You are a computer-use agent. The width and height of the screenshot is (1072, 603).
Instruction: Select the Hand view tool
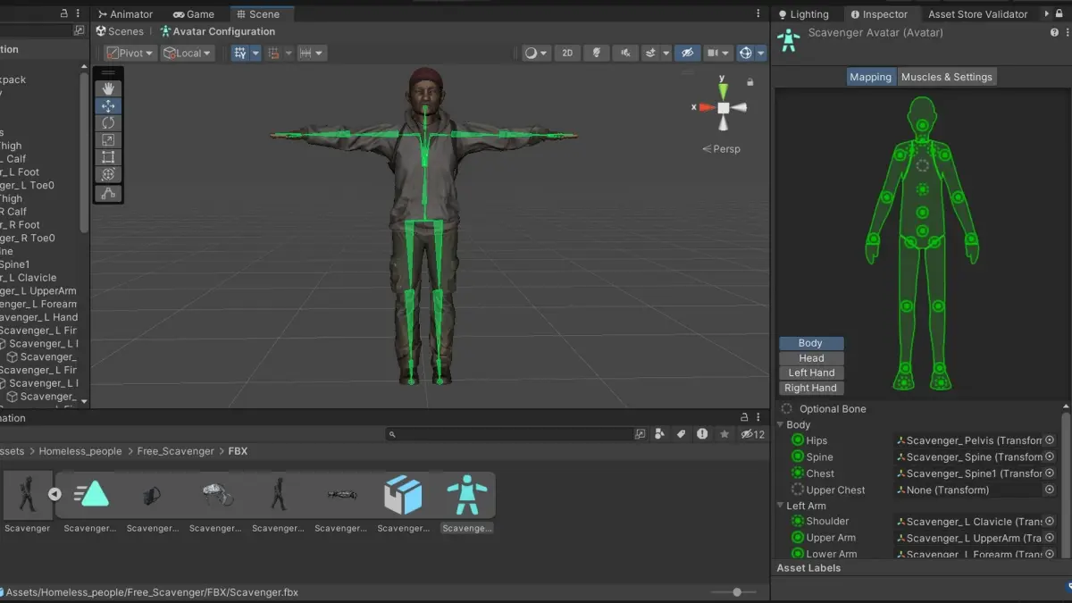108,88
